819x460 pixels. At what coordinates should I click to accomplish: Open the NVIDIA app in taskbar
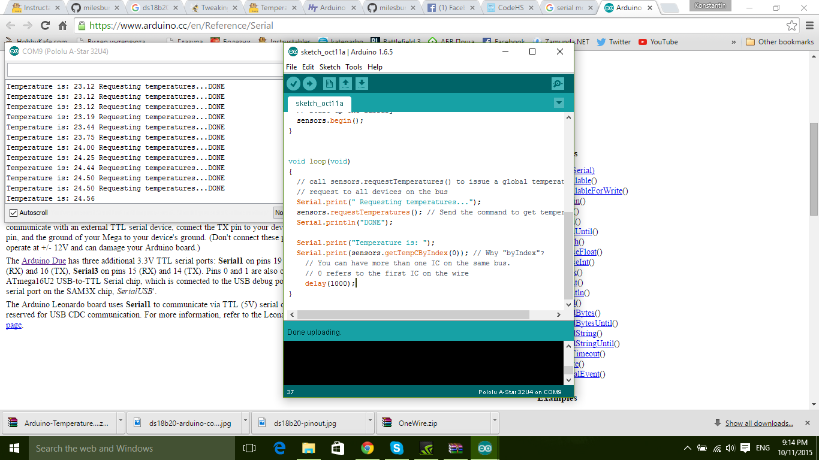pyautogui.click(x=426, y=448)
